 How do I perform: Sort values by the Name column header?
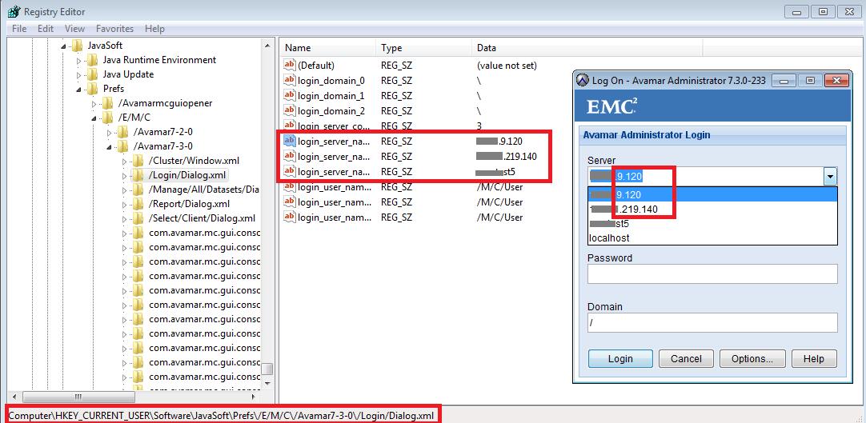pyautogui.click(x=328, y=48)
